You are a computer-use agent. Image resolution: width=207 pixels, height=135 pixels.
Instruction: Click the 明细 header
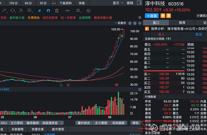[190, 44]
